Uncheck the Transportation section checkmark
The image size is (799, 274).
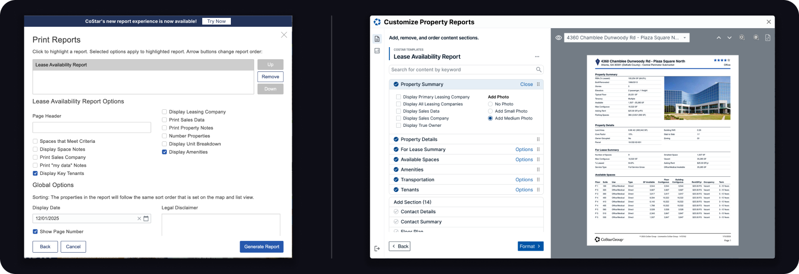pyautogui.click(x=396, y=180)
